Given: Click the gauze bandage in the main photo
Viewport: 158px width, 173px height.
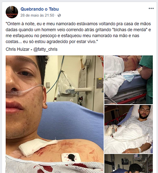Looking at the screenshot, I should click(38, 147).
